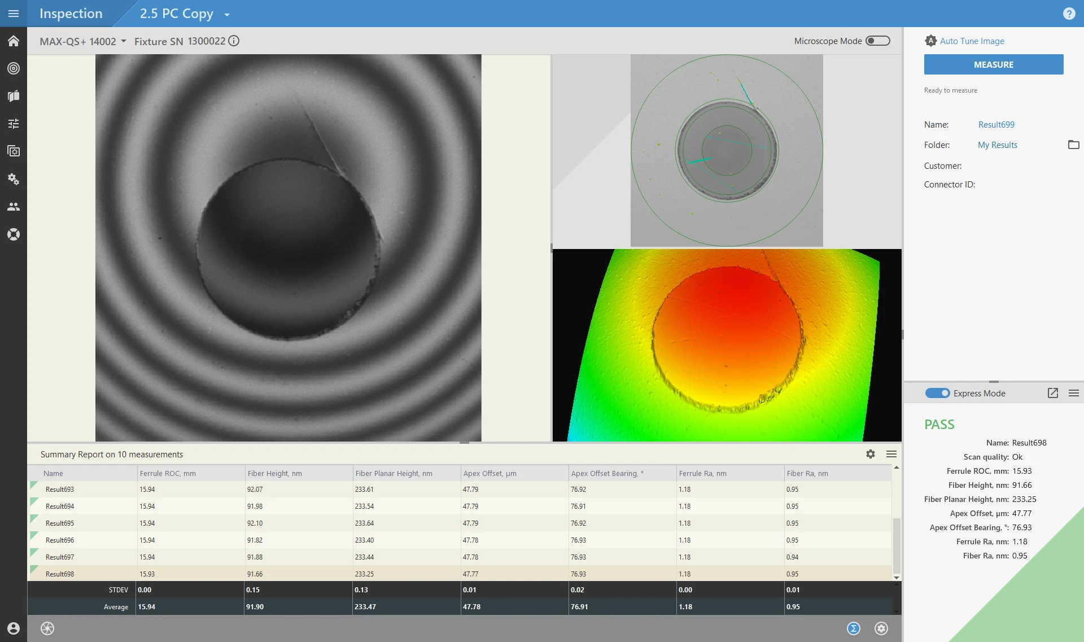Open the Summary Report gear settings icon

[x=870, y=453]
